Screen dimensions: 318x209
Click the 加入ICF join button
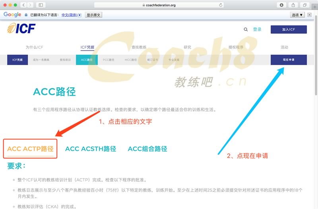point(289,29)
